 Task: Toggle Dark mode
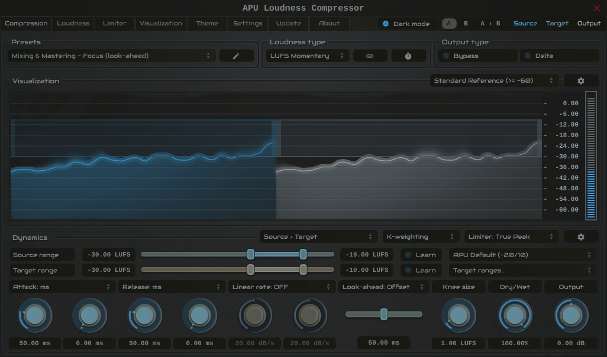406,24
